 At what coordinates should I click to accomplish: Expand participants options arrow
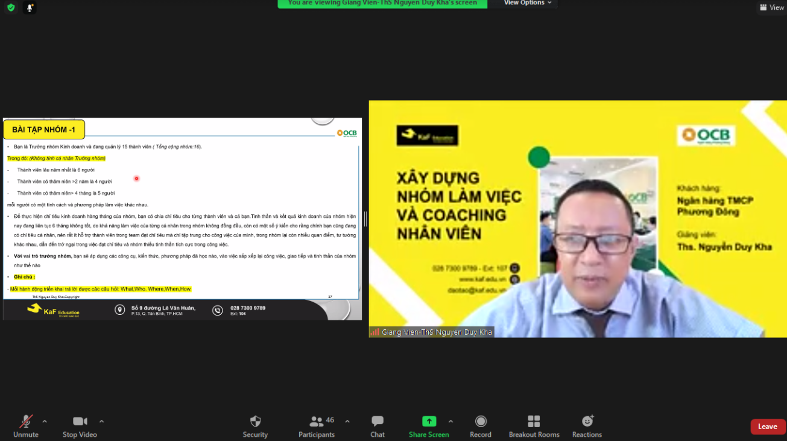click(347, 421)
